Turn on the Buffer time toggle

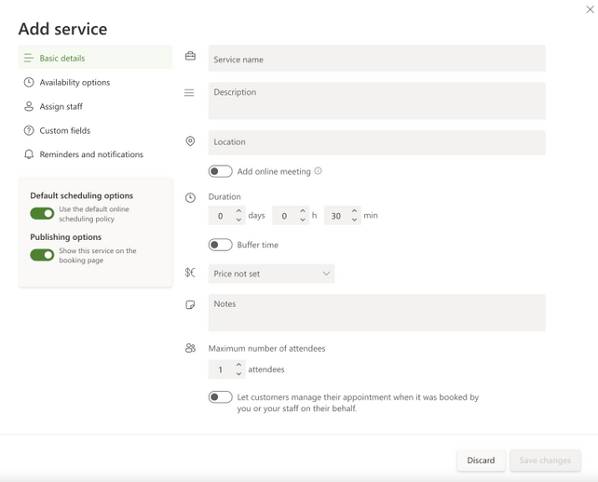point(221,245)
